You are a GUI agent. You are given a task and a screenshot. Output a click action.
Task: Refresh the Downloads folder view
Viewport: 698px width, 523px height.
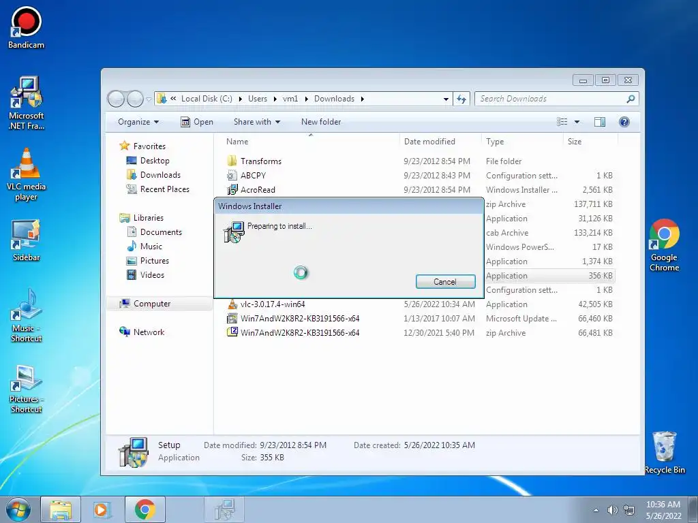pos(461,99)
